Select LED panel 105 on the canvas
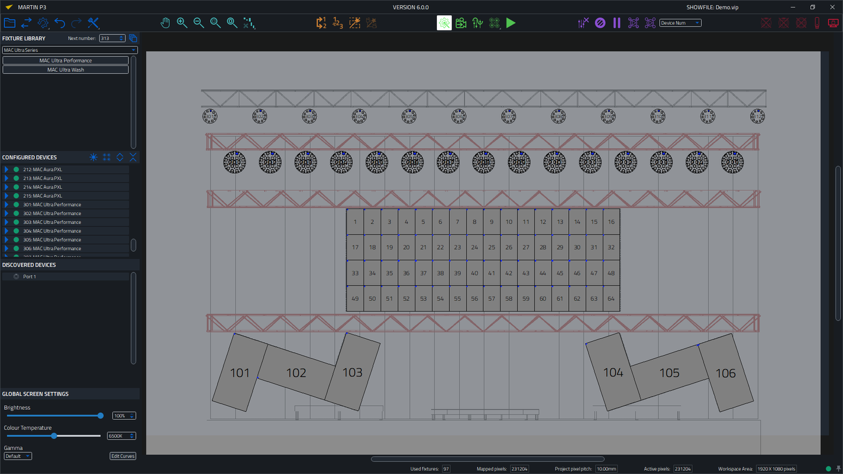 coord(670,373)
